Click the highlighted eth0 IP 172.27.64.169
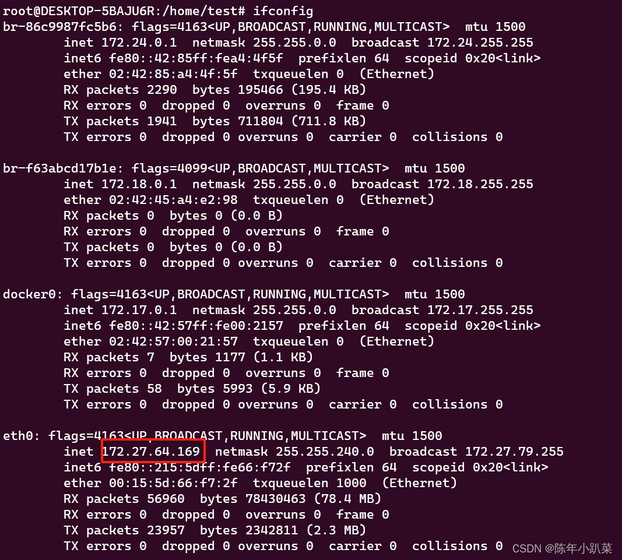Screen dimensions: 622x560 (151, 452)
